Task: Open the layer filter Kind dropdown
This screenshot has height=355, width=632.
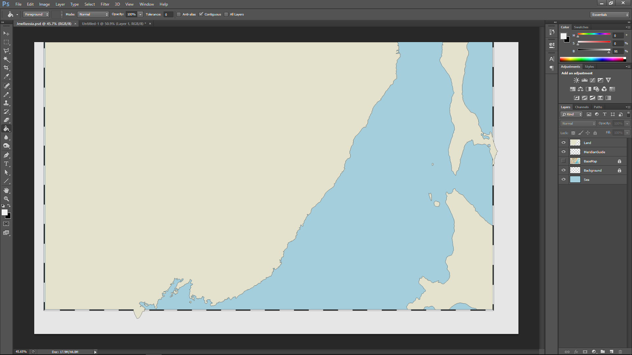Action: 571,114
